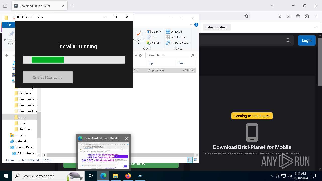The height and width of the screenshot is (181, 322).
Task: Open Firefox extensions puzzle icon
Action: pyautogui.click(x=307, y=16)
